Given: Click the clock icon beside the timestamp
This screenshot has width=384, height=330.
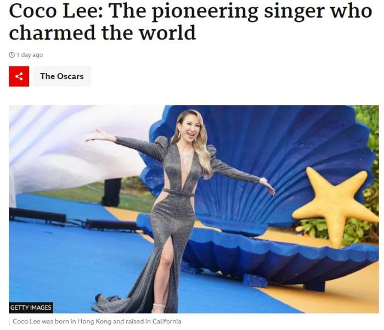Looking at the screenshot, I should coord(12,55).
